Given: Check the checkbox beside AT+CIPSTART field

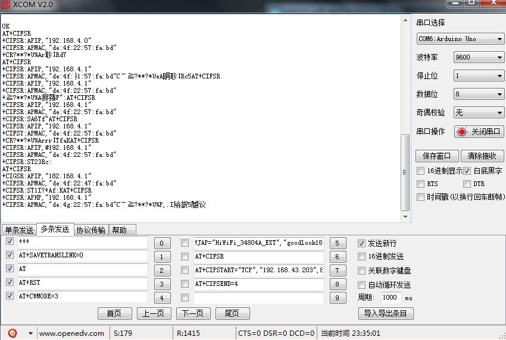Looking at the screenshot, I should [185, 270].
